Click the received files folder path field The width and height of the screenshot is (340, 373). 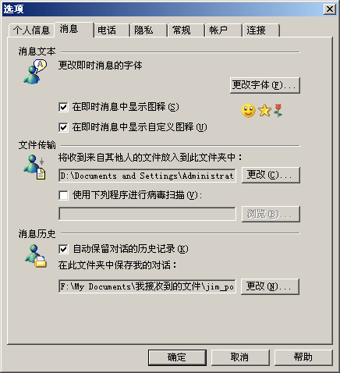click(147, 176)
